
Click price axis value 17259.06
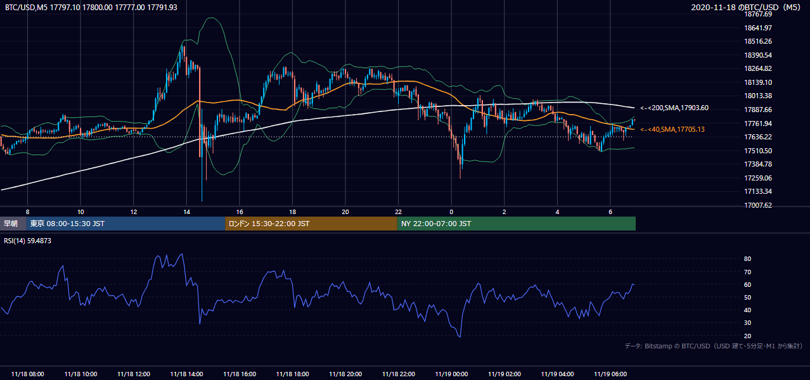758,178
